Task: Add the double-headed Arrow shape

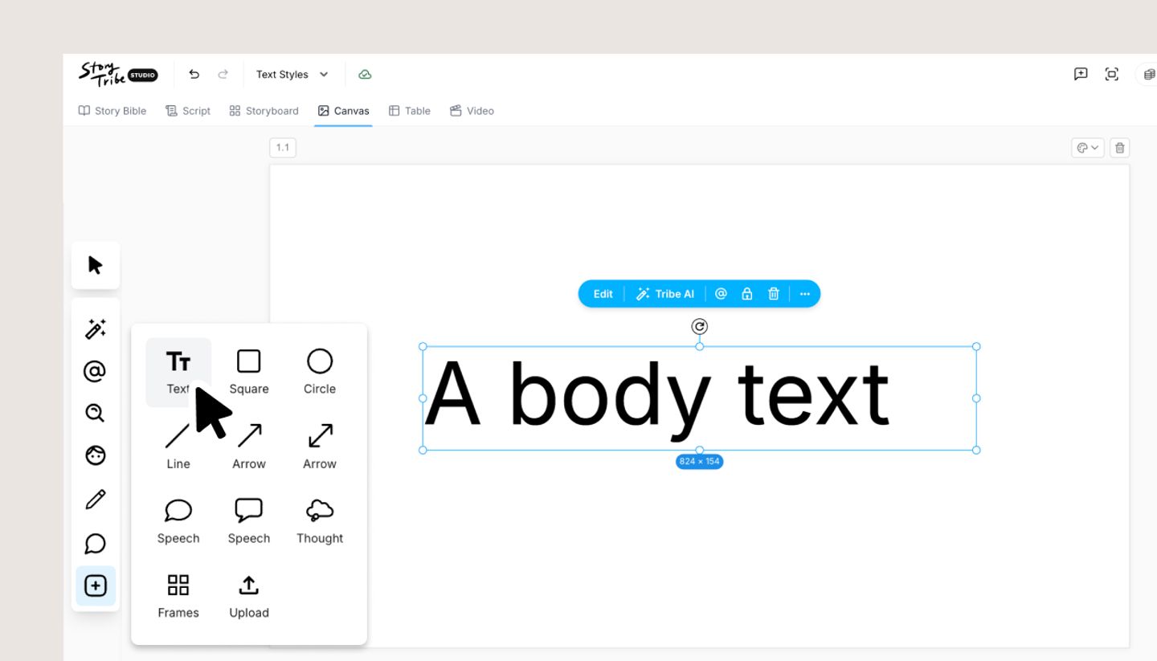Action: [320, 447]
